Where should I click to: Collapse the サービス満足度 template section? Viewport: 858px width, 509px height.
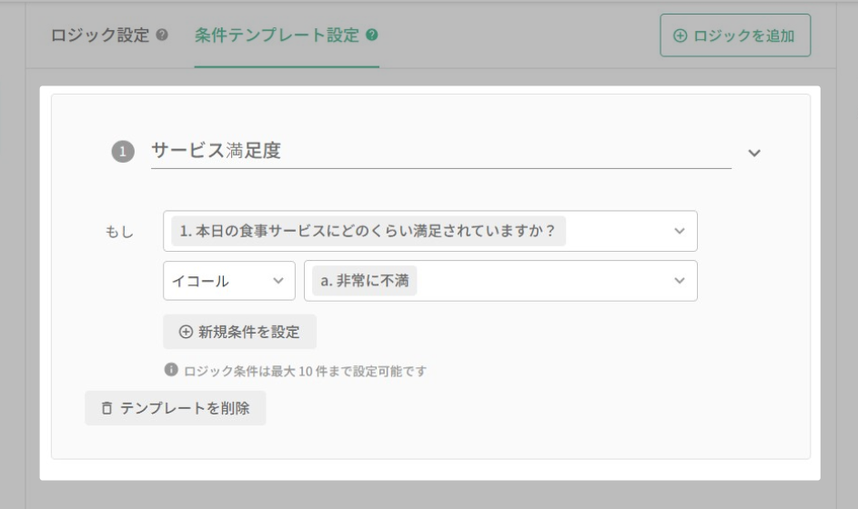(x=754, y=153)
